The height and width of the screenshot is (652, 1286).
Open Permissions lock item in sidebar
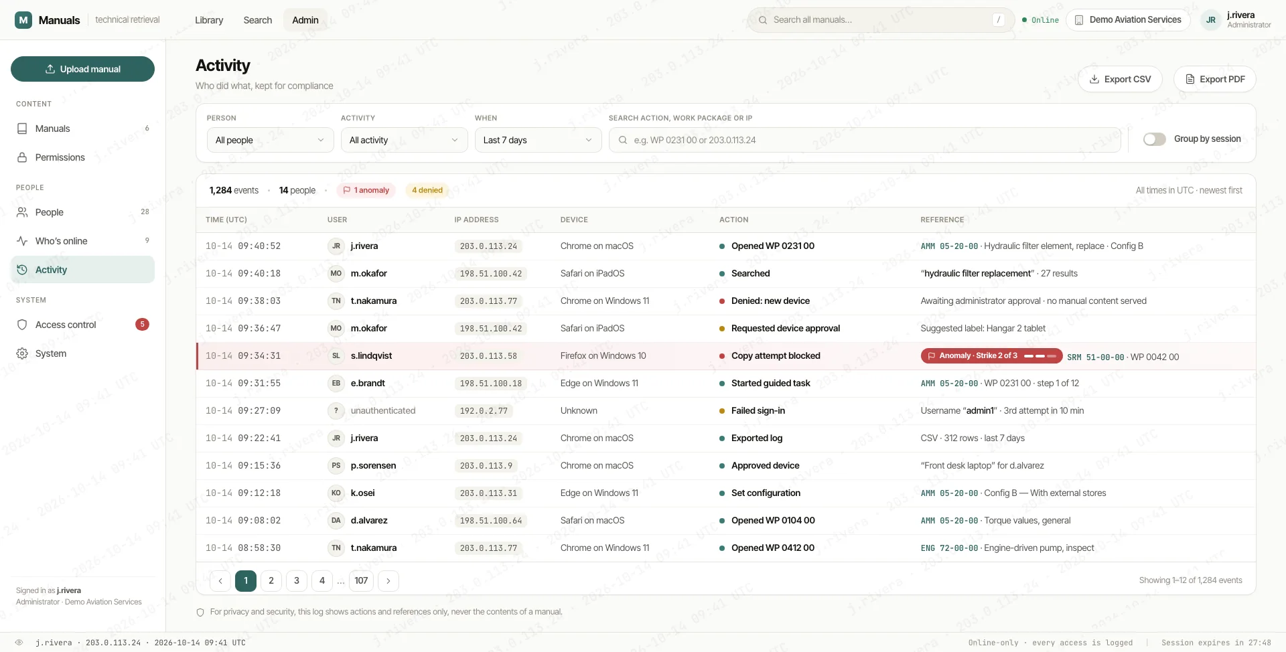click(x=82, y=157)
